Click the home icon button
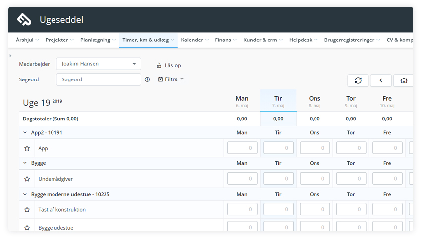This screenshot has width=421, height=238. (404, 80)
